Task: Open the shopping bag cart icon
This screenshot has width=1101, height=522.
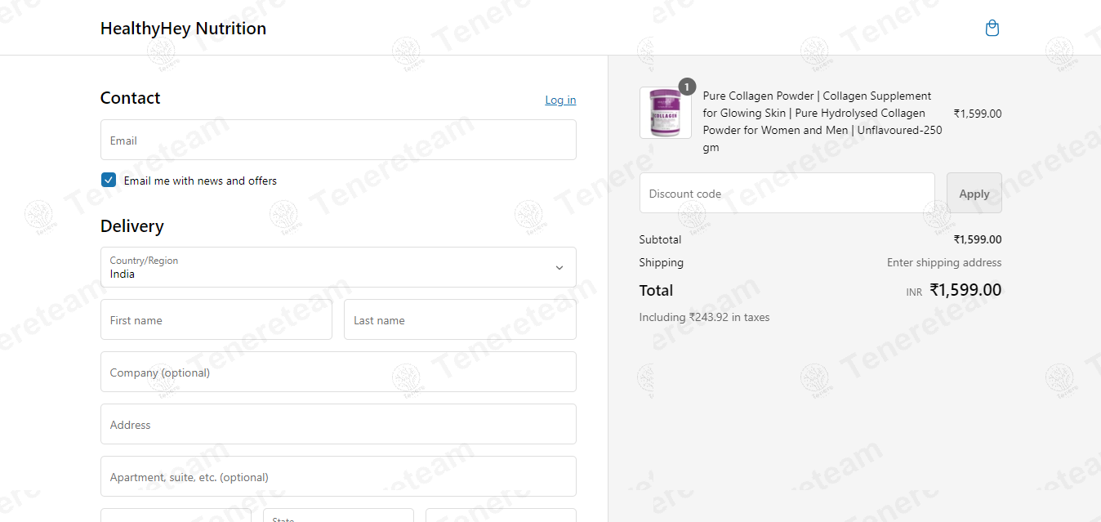Action: pyautogui.click(x=992, y=29)
